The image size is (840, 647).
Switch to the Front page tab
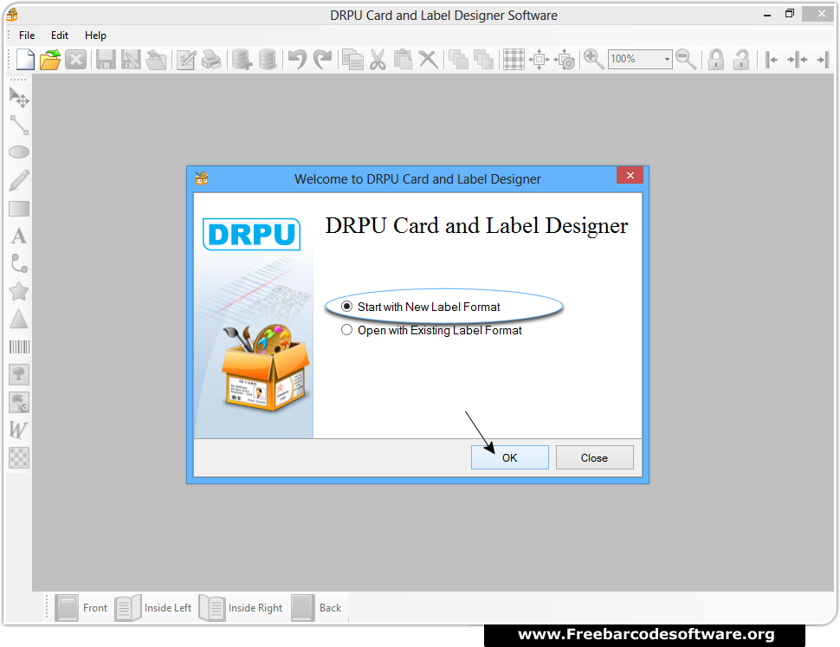81,608
